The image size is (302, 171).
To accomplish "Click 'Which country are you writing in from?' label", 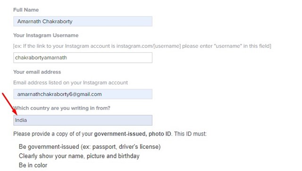I will (62, 108).
